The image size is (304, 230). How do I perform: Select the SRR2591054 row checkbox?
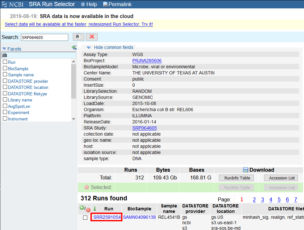(x=85, y=217)
